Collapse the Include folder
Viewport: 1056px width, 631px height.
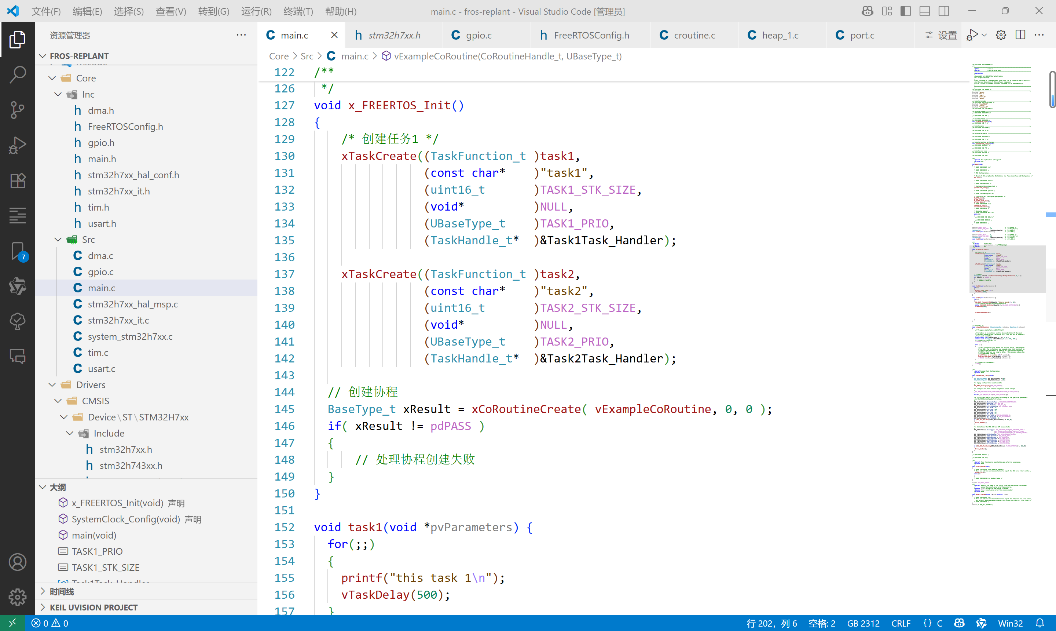click(x=70, y=433)
